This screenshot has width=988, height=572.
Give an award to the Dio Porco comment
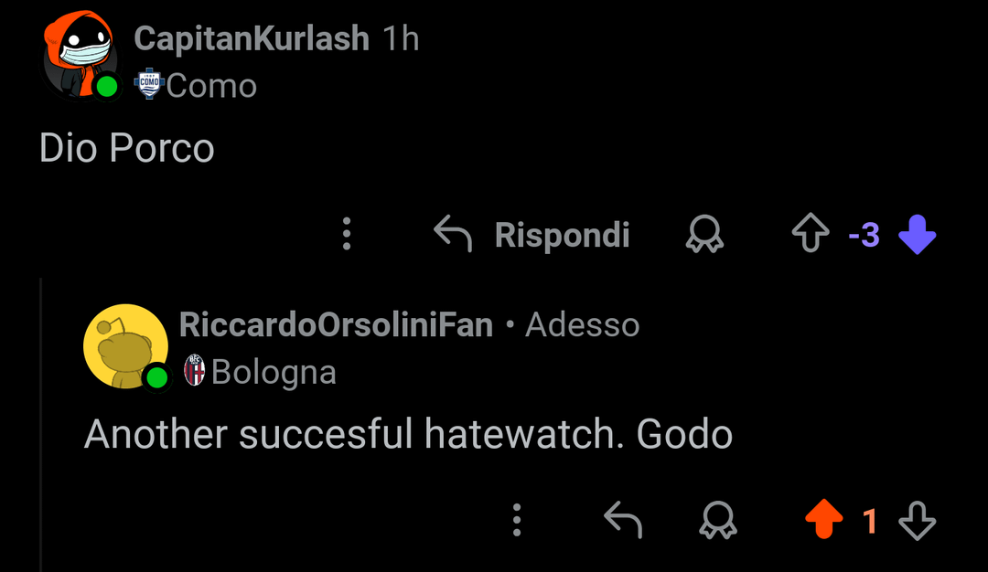coord(704,235)
